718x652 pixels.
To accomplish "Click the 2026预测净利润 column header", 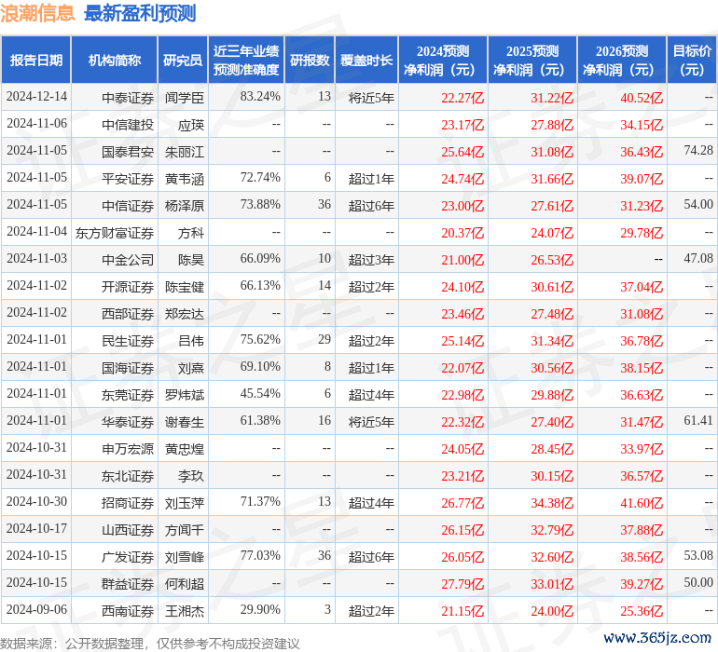I will click(622, 60).
